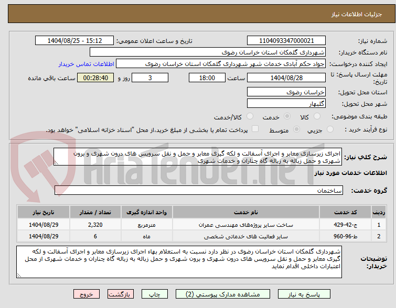The width and height of the screenshot is (396, 308).
Task: Click row 1 date cell 1404/08/29
Action: (x=44, y=225)
